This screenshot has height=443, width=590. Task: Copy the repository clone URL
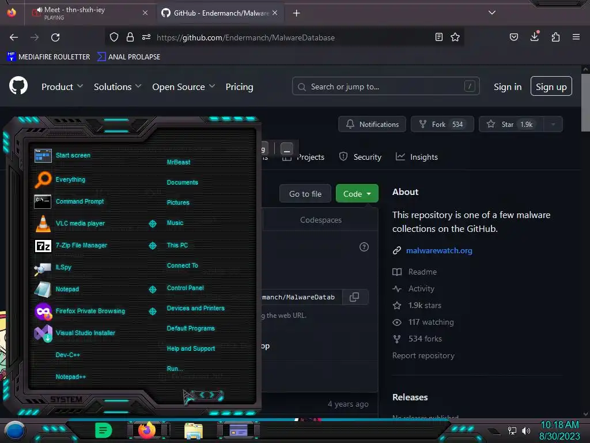click(354, 297)
